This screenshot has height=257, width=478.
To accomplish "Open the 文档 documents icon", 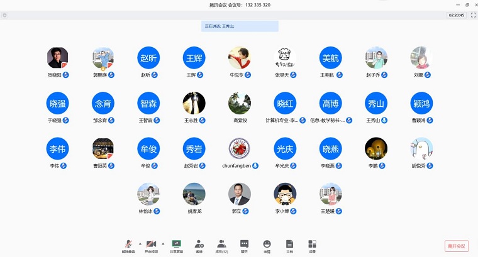I will 289,244.
